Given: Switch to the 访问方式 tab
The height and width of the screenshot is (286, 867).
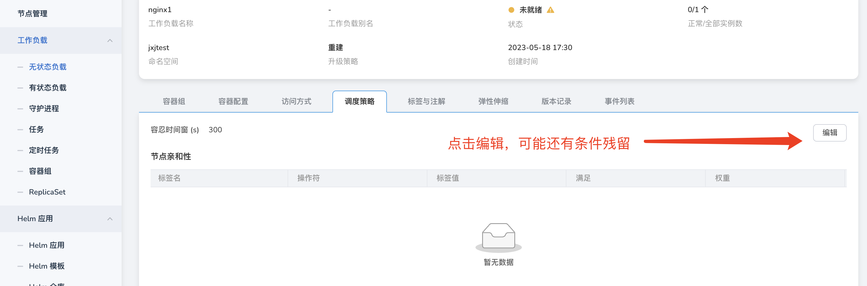Looking at the screenshot, I should tap(297, 101).
